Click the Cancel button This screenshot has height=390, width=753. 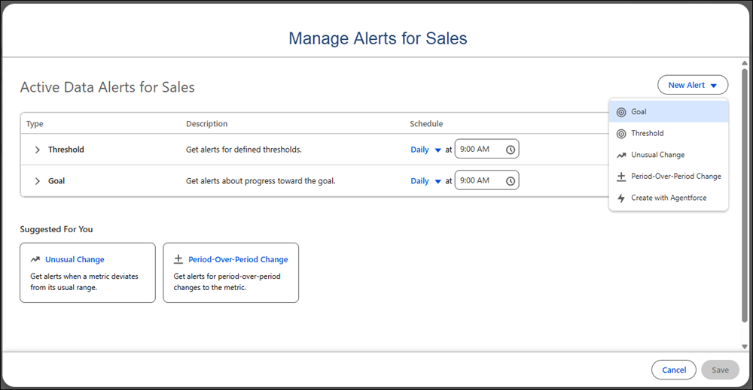(x=674, y=370)
